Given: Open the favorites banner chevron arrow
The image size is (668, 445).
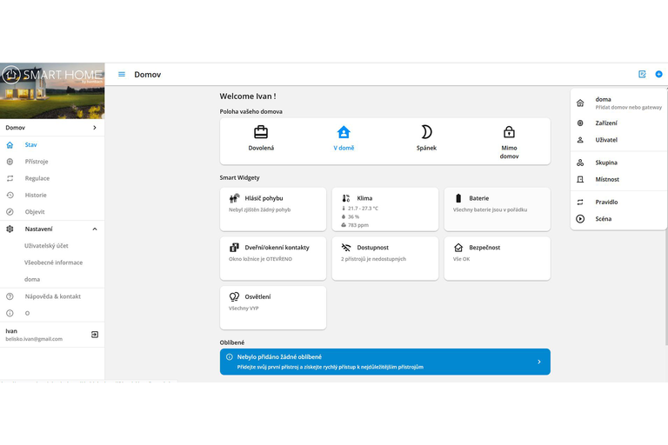Looking at the screenshot, I should [538, 362].
